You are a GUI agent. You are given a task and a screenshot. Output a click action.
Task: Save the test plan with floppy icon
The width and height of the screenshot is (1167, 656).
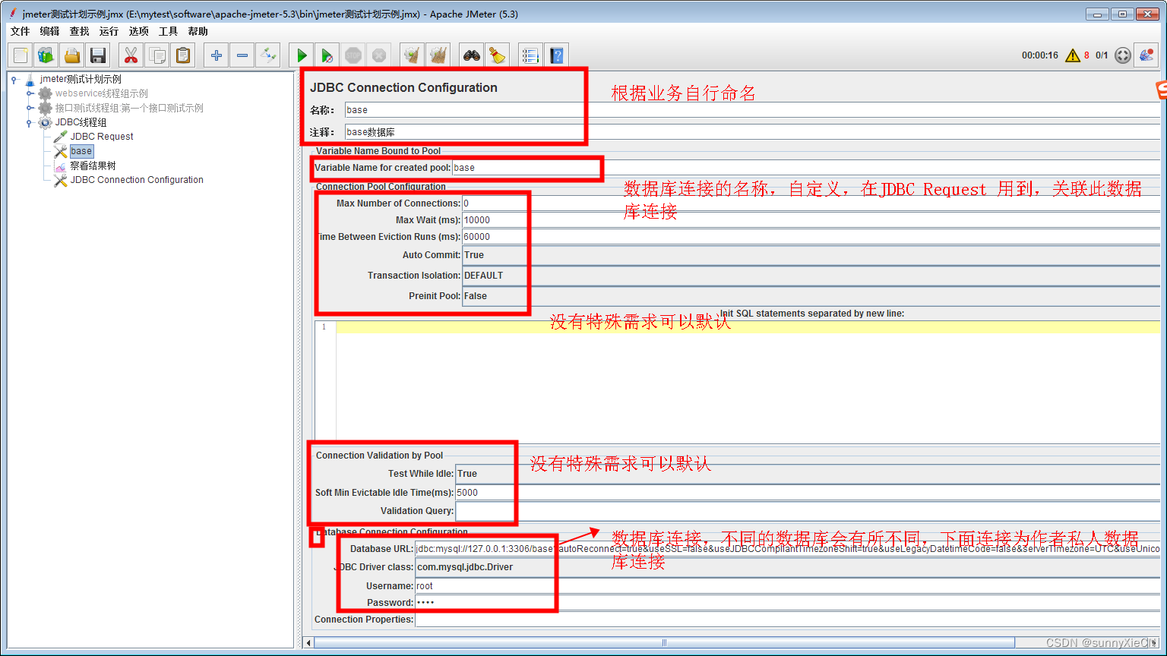(98, 55)
